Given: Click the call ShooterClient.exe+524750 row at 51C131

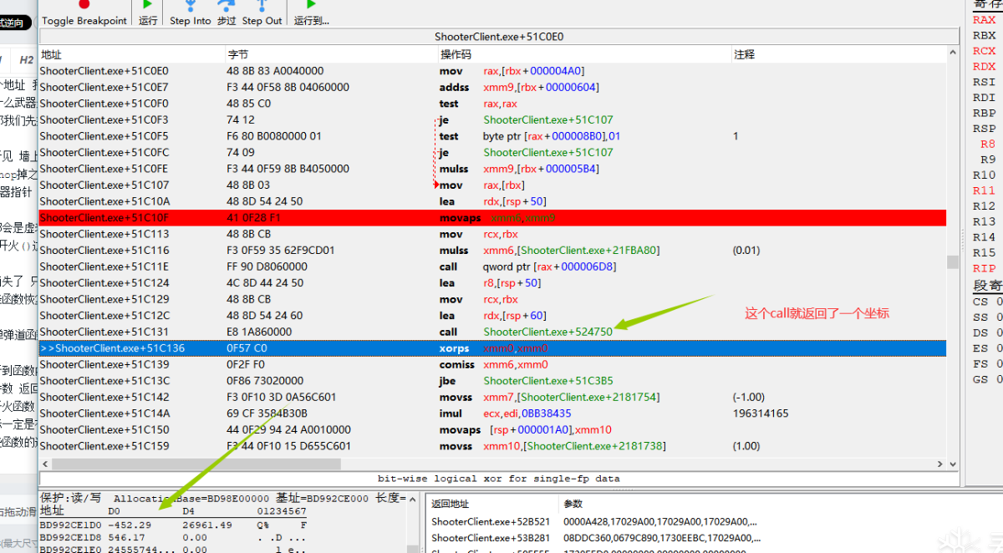Looking at the screenshot, I should [x=492, y=332].
